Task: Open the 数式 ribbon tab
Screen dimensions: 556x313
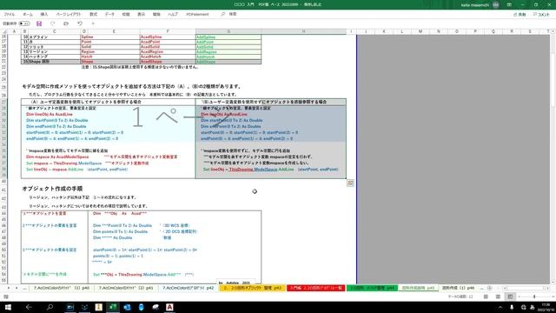Action: pyautogui.click(x=93, y=14)
